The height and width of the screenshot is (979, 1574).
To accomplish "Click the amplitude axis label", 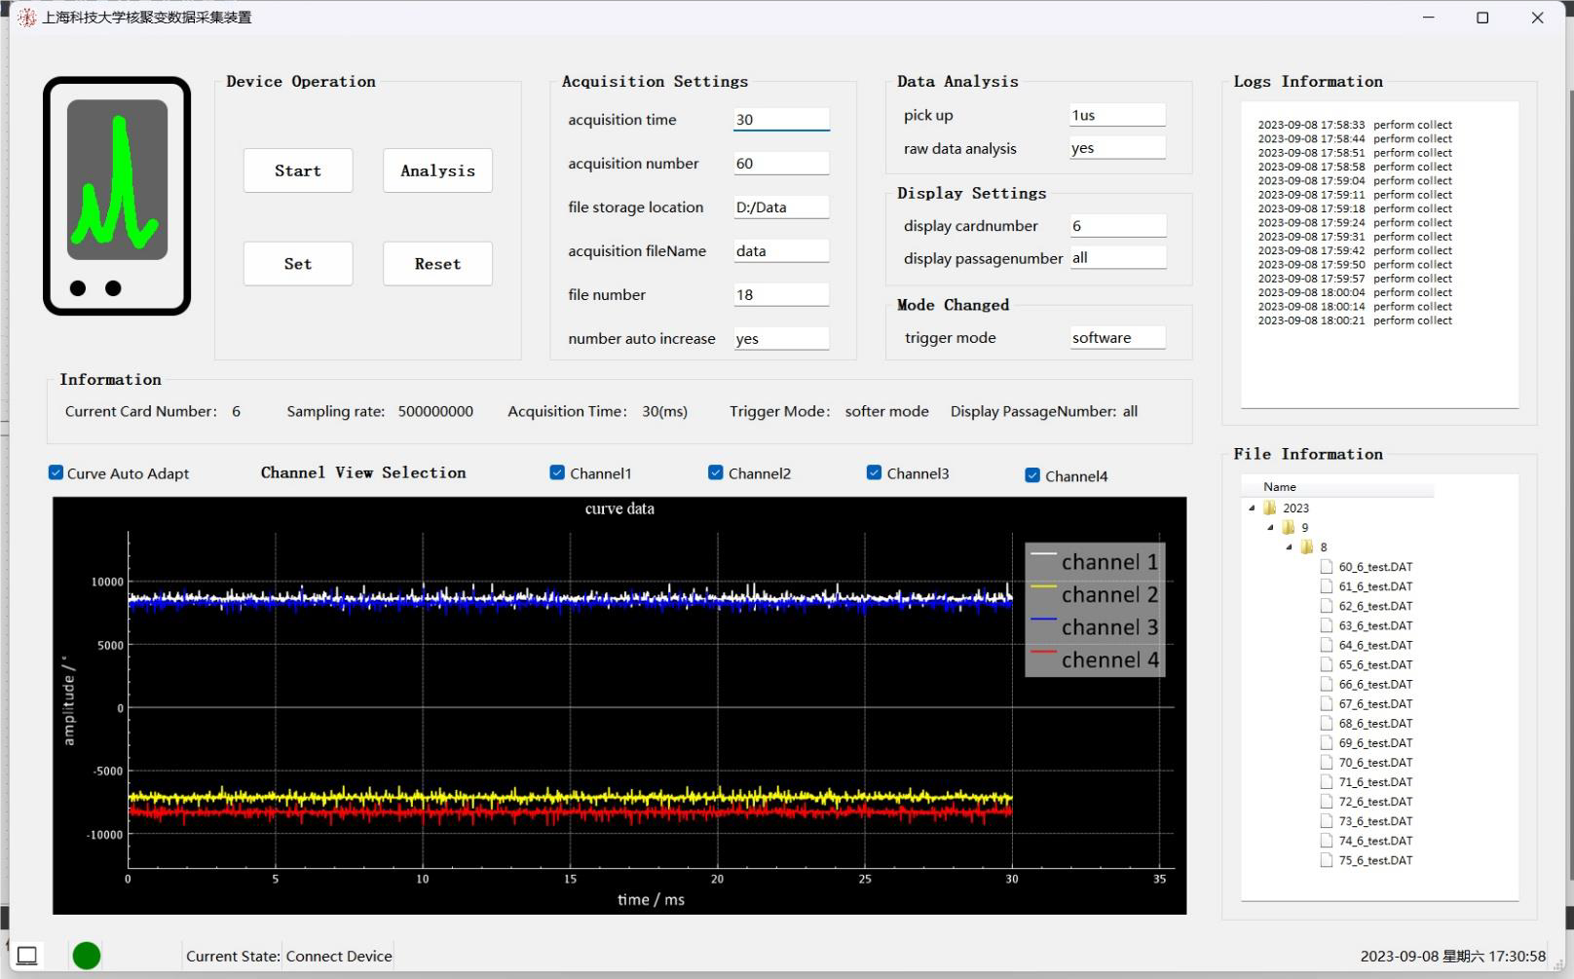I will (x=68, y=700).
